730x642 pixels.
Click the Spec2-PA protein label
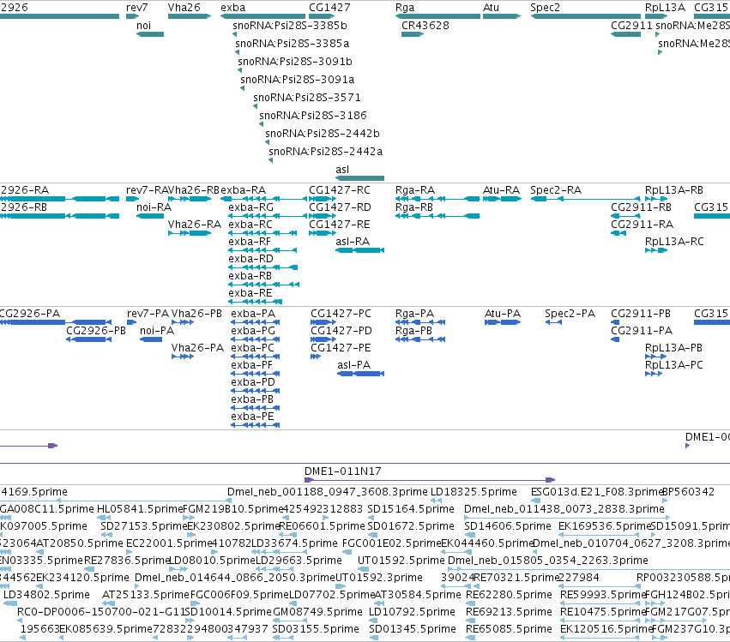point(570,314)
